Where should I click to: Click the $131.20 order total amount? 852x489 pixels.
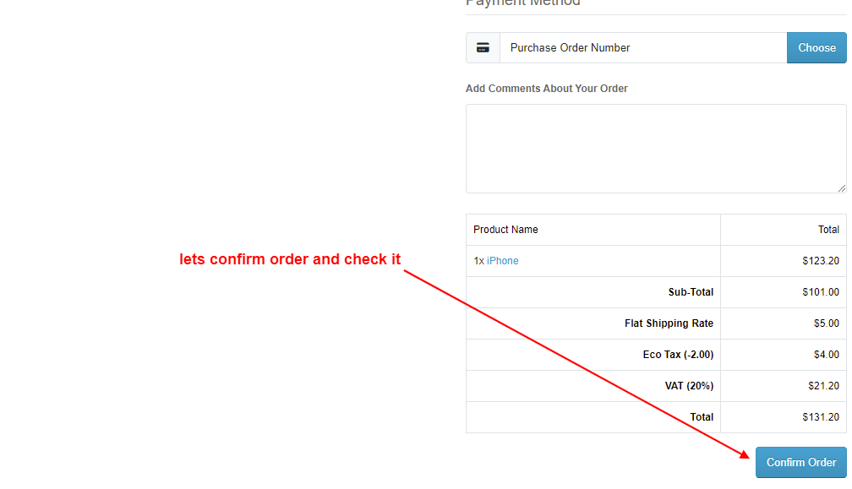(x=821, y=417)
